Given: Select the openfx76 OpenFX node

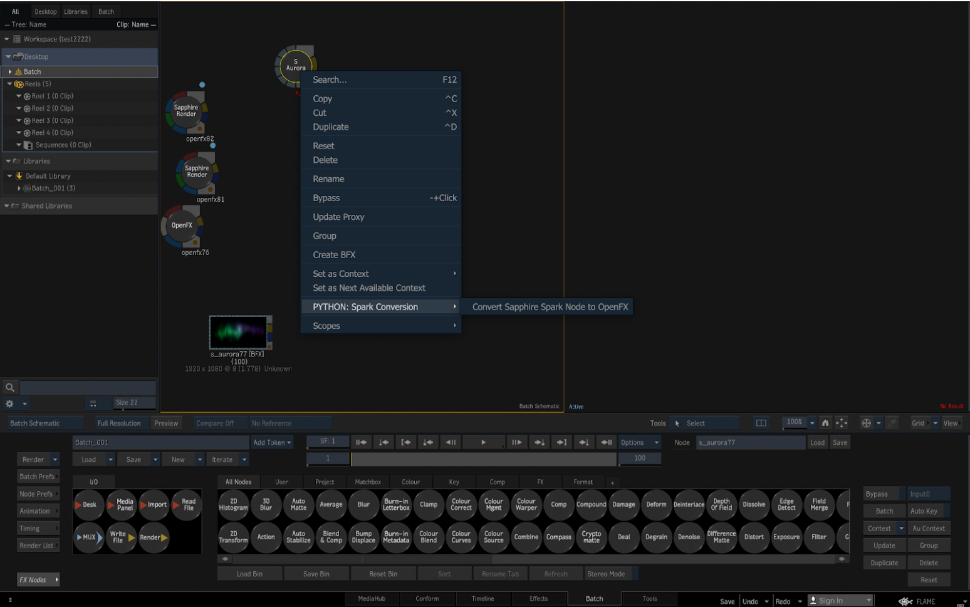Looking at the screenshot, I should [x=182, y=226].
